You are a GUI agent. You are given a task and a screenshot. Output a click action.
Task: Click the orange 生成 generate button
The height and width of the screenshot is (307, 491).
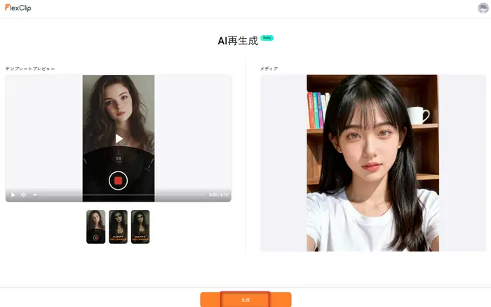[x=245, y=300]
